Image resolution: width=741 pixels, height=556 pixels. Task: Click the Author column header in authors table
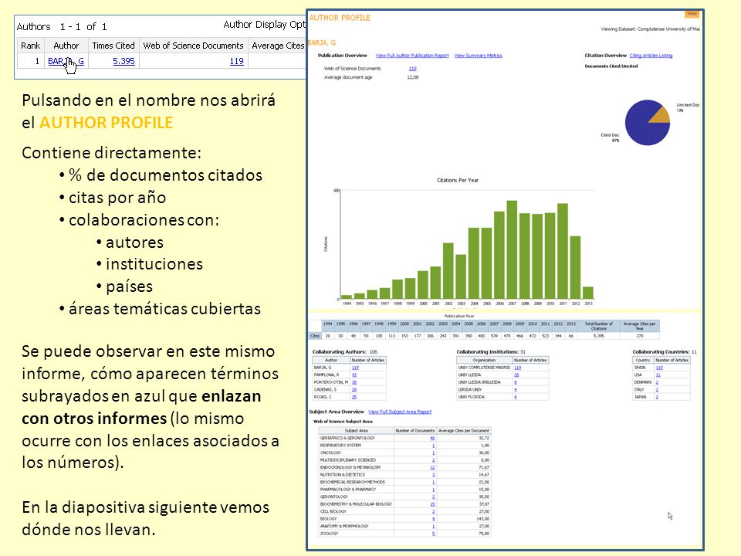pos(66,46)
